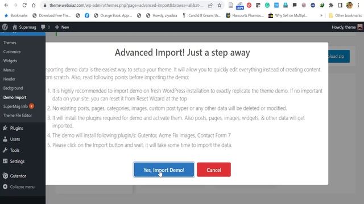364x204 pixels.
Task: Toggle the browser side panel icon
Action: [340, 5]
